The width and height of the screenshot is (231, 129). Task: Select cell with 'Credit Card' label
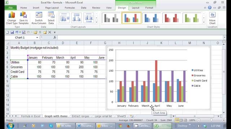19,72
